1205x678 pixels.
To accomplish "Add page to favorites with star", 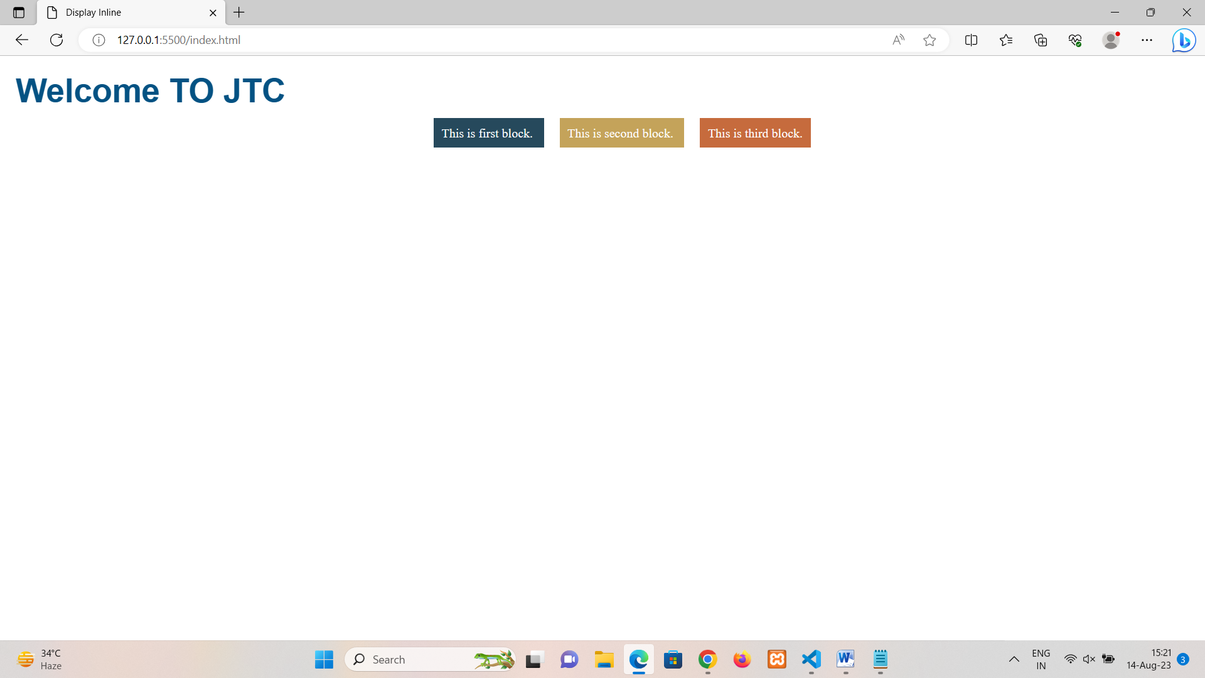I will pyautogui.click(x=929, y=40).
